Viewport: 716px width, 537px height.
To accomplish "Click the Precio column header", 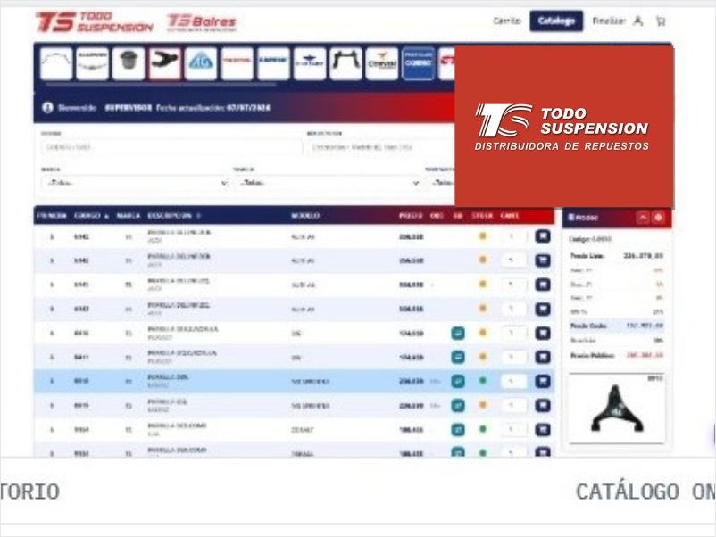I will click(x=411, y=216).
